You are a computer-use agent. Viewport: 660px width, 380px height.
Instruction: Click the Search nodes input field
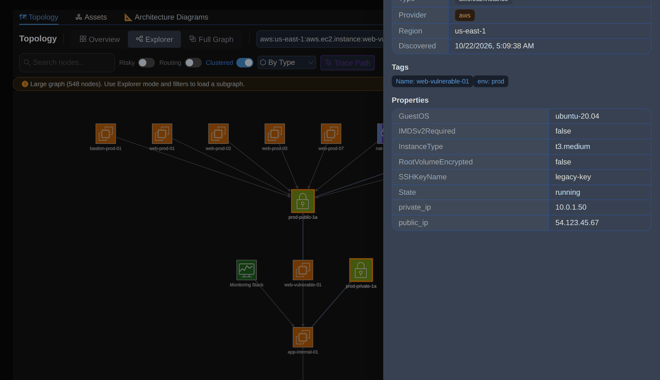tap(67, 63)
